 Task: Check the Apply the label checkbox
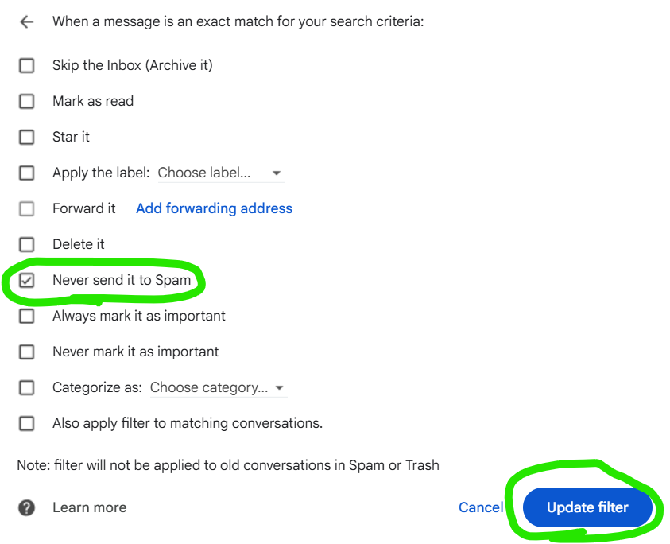(26, 173)
